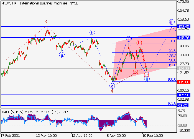Click the circled blue wave label ii

147,79
